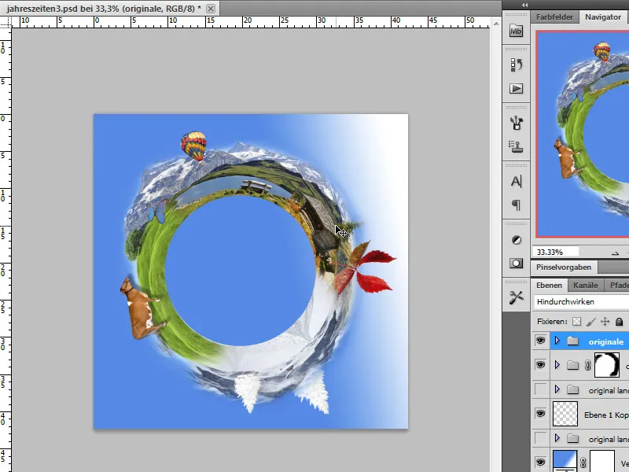This screenshot has height=472, width=629.
Task: Toggle visibility of the masked layer group
Action: tap(540, 365)
